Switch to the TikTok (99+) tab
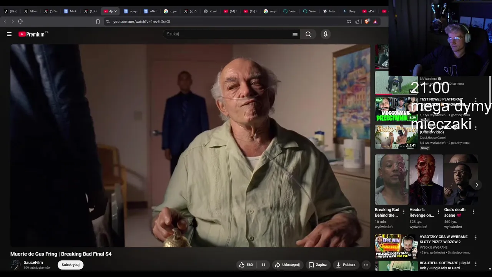 pyautogui.click(x=10, y=11)
